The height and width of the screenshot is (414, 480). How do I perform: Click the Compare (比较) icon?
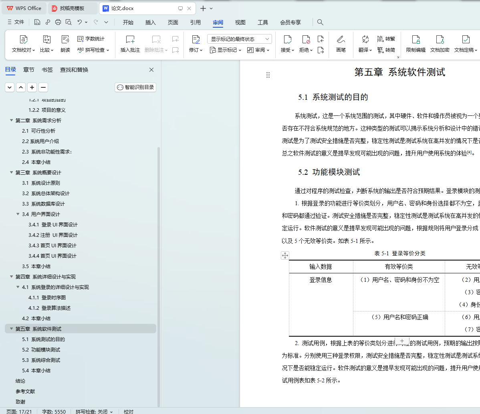46,44
